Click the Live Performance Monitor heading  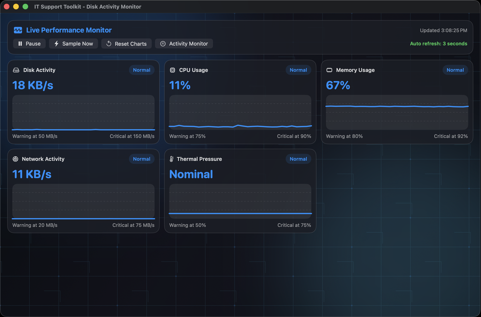point(69,30)
